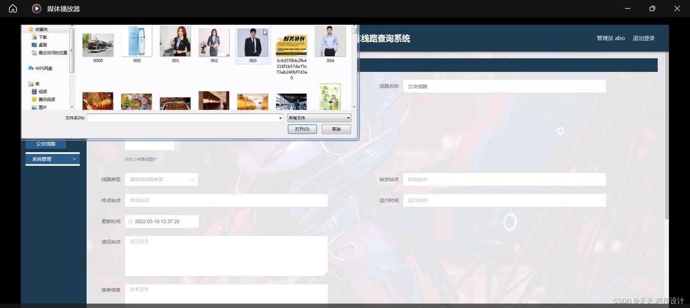690x308 pixels.
Task: Click the 退出登录 link
Action: 644,38
